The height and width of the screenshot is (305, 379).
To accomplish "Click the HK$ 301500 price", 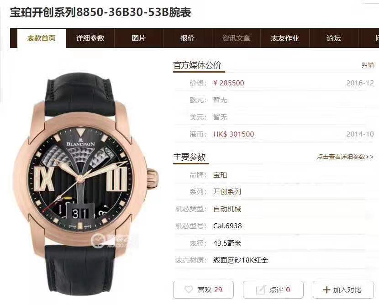I will 233,134.
